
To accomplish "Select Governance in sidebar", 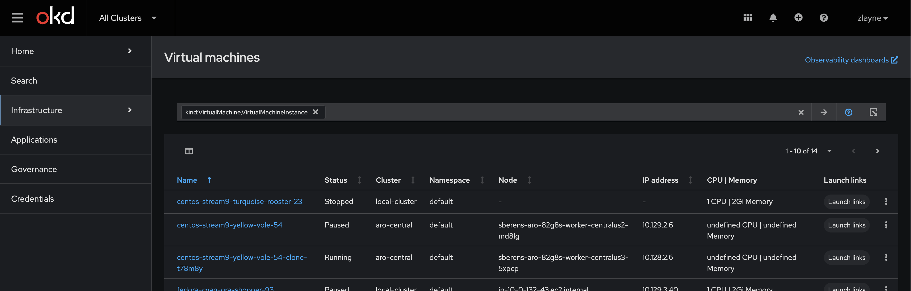I will click(x=34, y=169).
